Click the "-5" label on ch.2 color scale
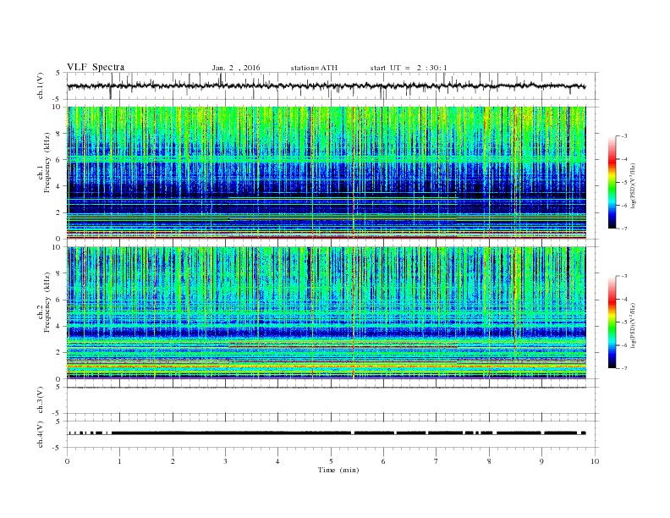 [x=624, y=322]
